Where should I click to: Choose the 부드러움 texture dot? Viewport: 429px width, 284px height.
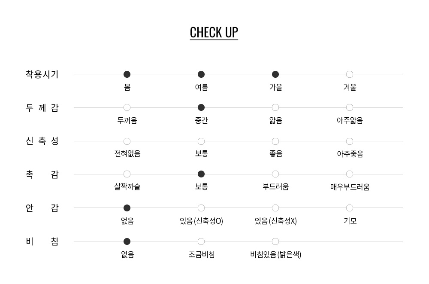coord(275,174)
